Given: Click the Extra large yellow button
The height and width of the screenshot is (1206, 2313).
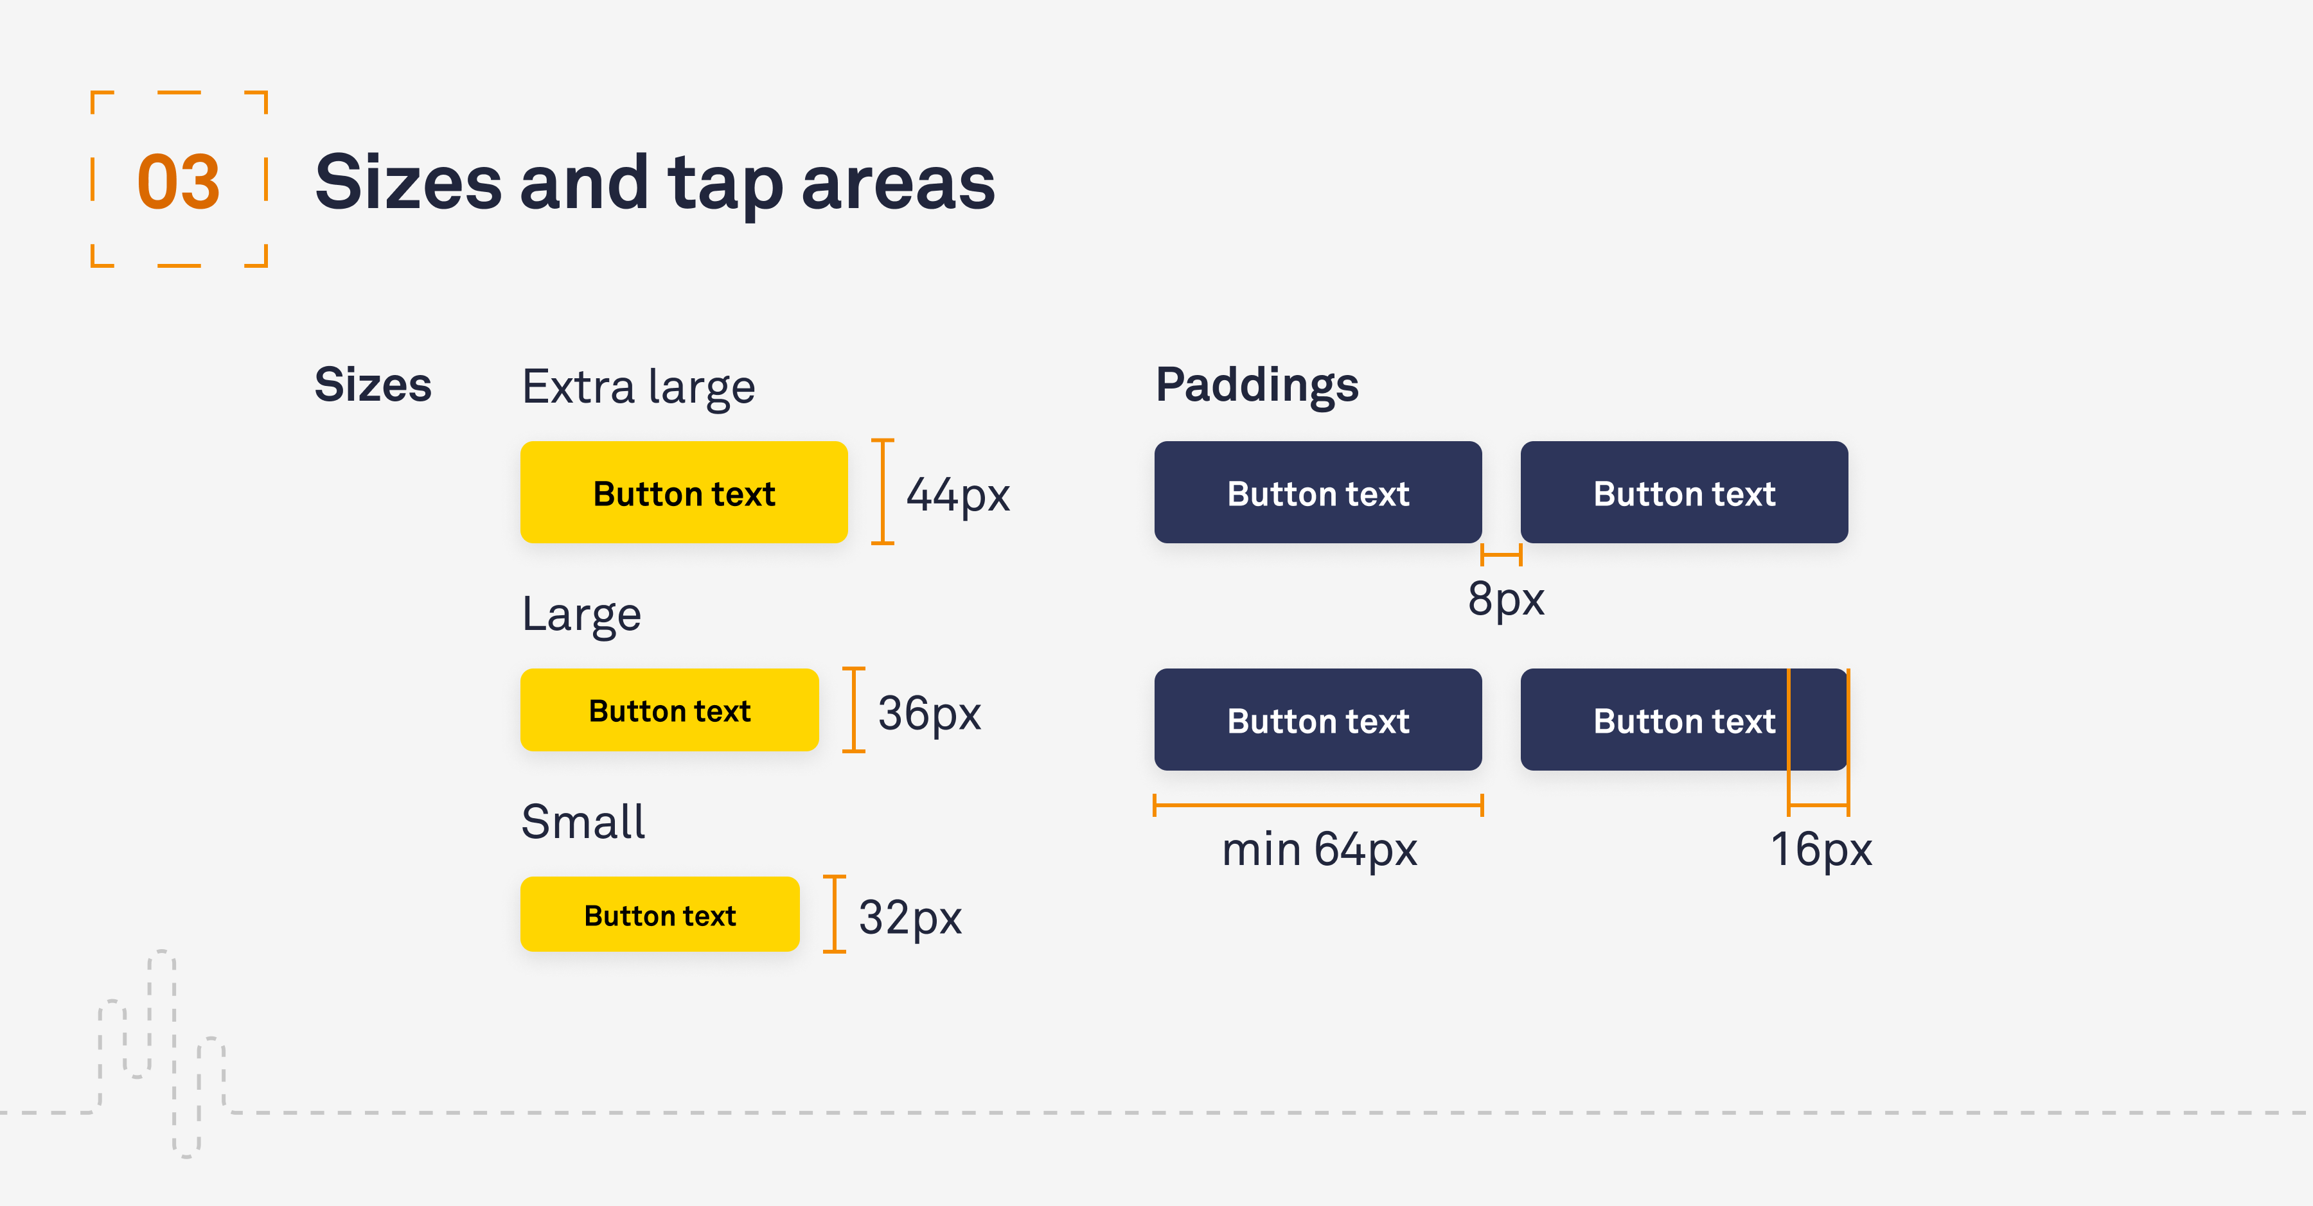Looking at the screenshot, I should pos(684,492).
